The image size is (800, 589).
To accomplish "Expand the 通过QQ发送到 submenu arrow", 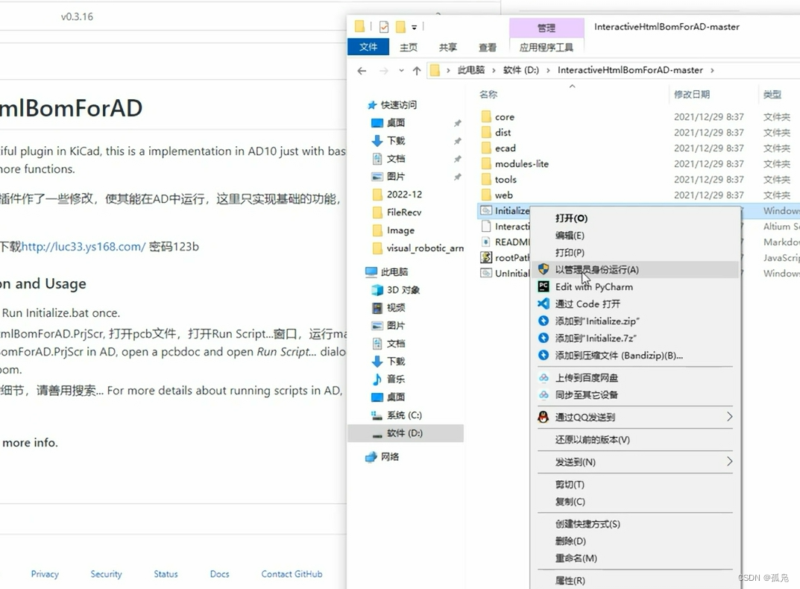I will click(x=729, y=417).
